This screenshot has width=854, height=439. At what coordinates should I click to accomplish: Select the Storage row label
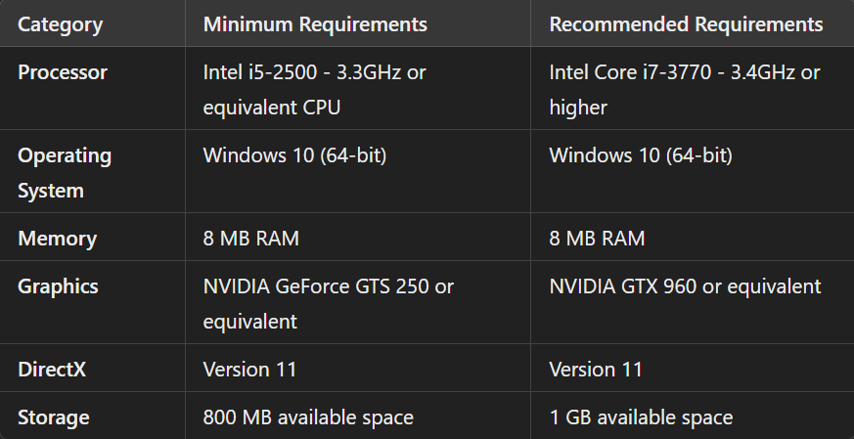pos(54,417)
